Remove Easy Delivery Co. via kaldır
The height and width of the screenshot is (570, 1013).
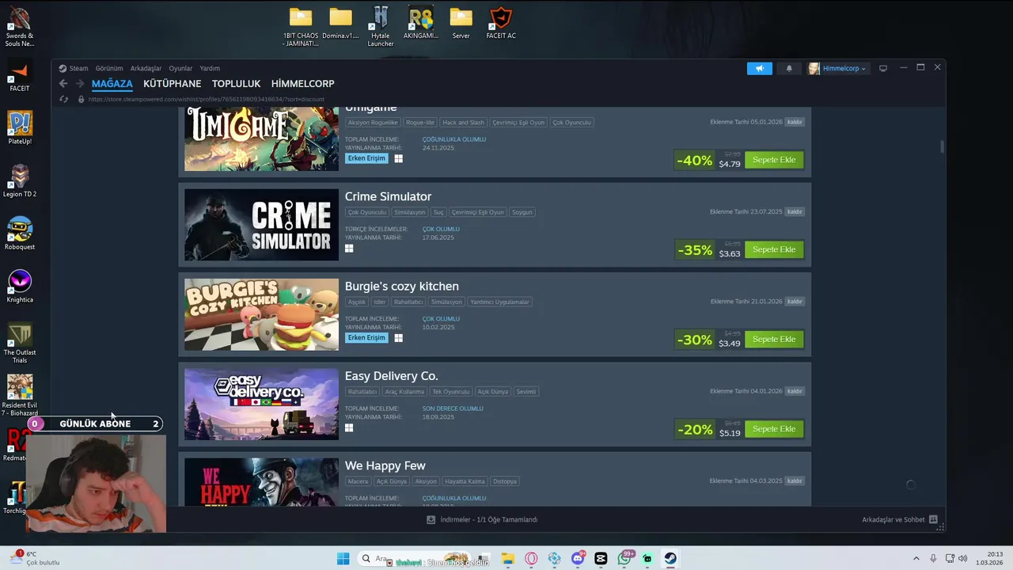795,391
